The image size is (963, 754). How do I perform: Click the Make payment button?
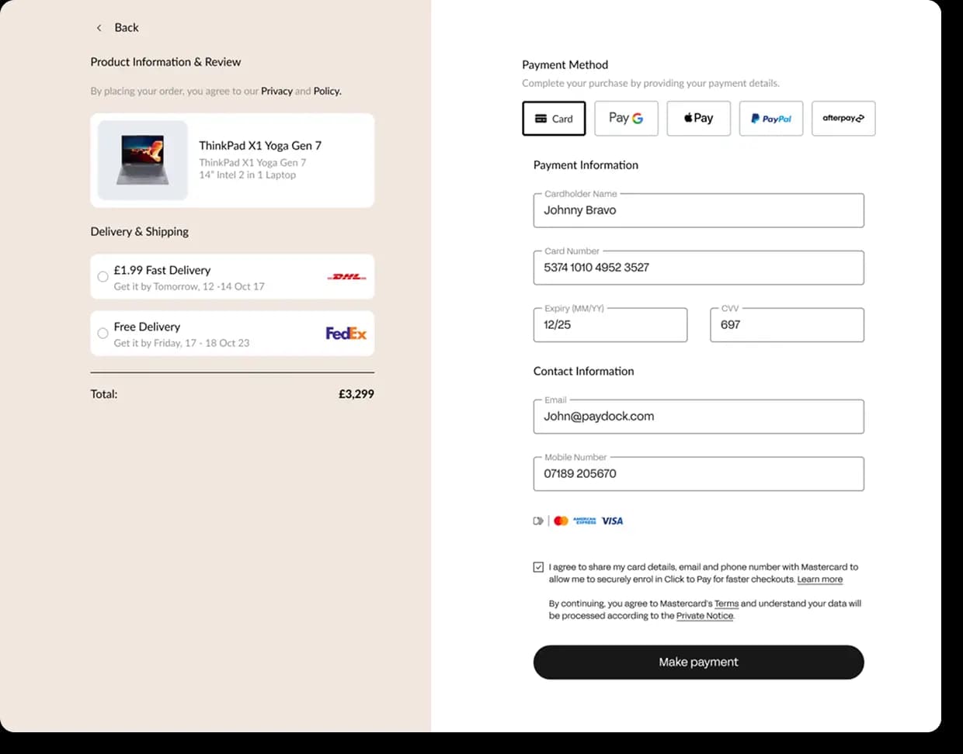[x=698, y=662]
